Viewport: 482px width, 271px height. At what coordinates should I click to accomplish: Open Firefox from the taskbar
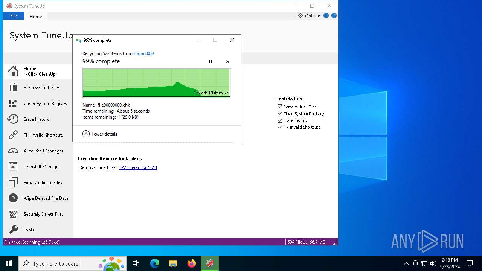pyautogui.click(x=192, y=263)
